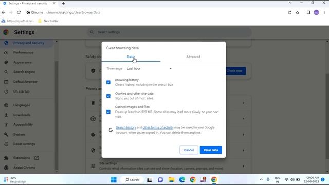Open On startup settings section

click(22, 91)
